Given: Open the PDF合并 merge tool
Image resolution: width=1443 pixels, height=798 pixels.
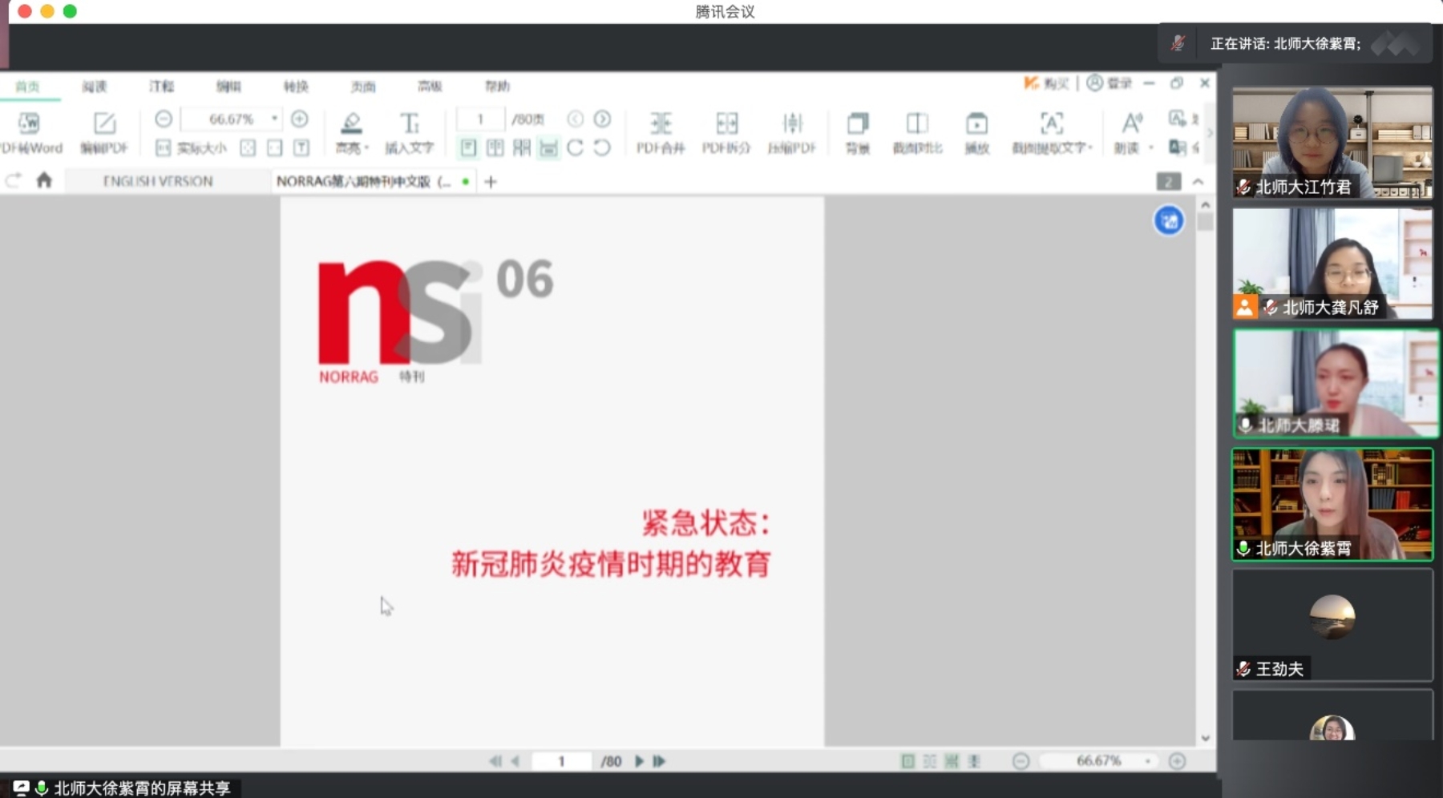Looking at the screenshot, I should [661, 133].
